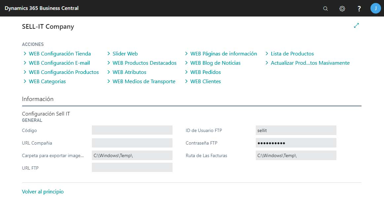The height and width of the screenshot is (202, 384).
Task: Click the URL FTP input field
Action: click(132, 168)
